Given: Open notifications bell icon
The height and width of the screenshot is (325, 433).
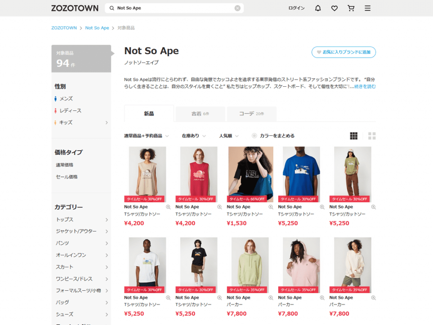Looking at the screenshot, I should pos(318,8).
